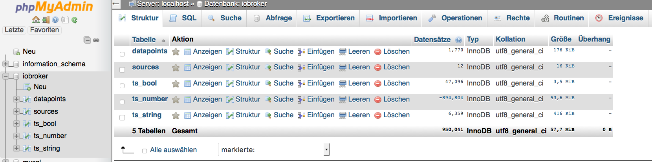Enable the Alle auswählen checkbox
The width and height of the screenshot is (652, 162).
(x=145, y=151)
